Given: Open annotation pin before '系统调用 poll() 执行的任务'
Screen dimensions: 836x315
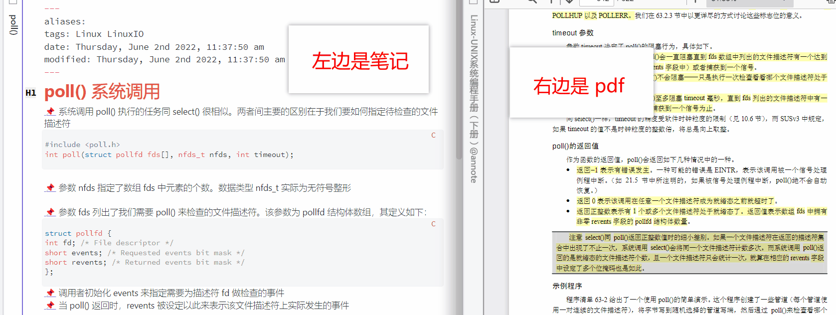Looking at the screenshot, I should point(50,111).
